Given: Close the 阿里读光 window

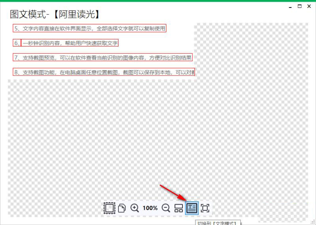Looking at the screenshot, I should click(x=309, y=6).
